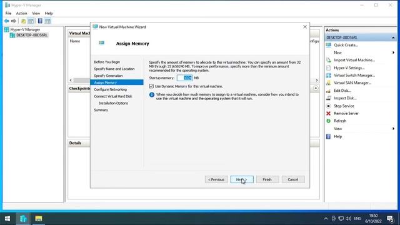
Task: Go to Before You Begin wizard step
Action: (x=107, y=62)
